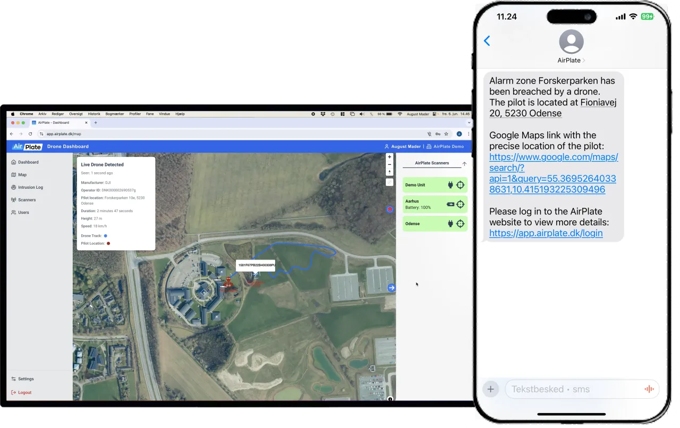The image size is (680, 428).
Task: Tap the plus button beside the message field
Action: tap(490, 389)
